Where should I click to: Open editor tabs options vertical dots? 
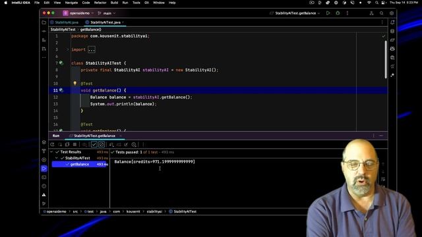(382, 22)
